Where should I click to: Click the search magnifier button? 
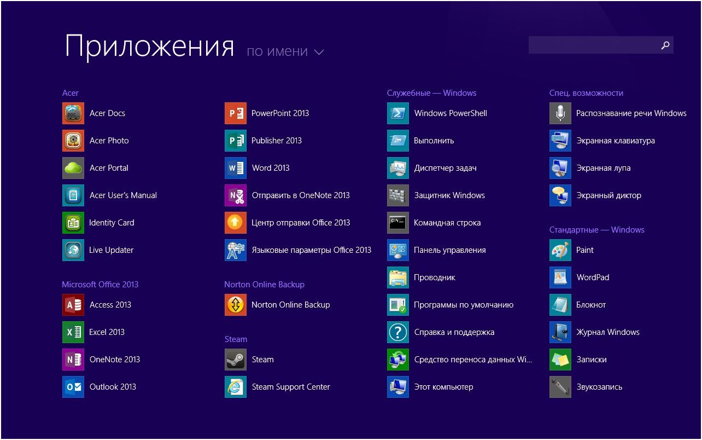(665, 45)
